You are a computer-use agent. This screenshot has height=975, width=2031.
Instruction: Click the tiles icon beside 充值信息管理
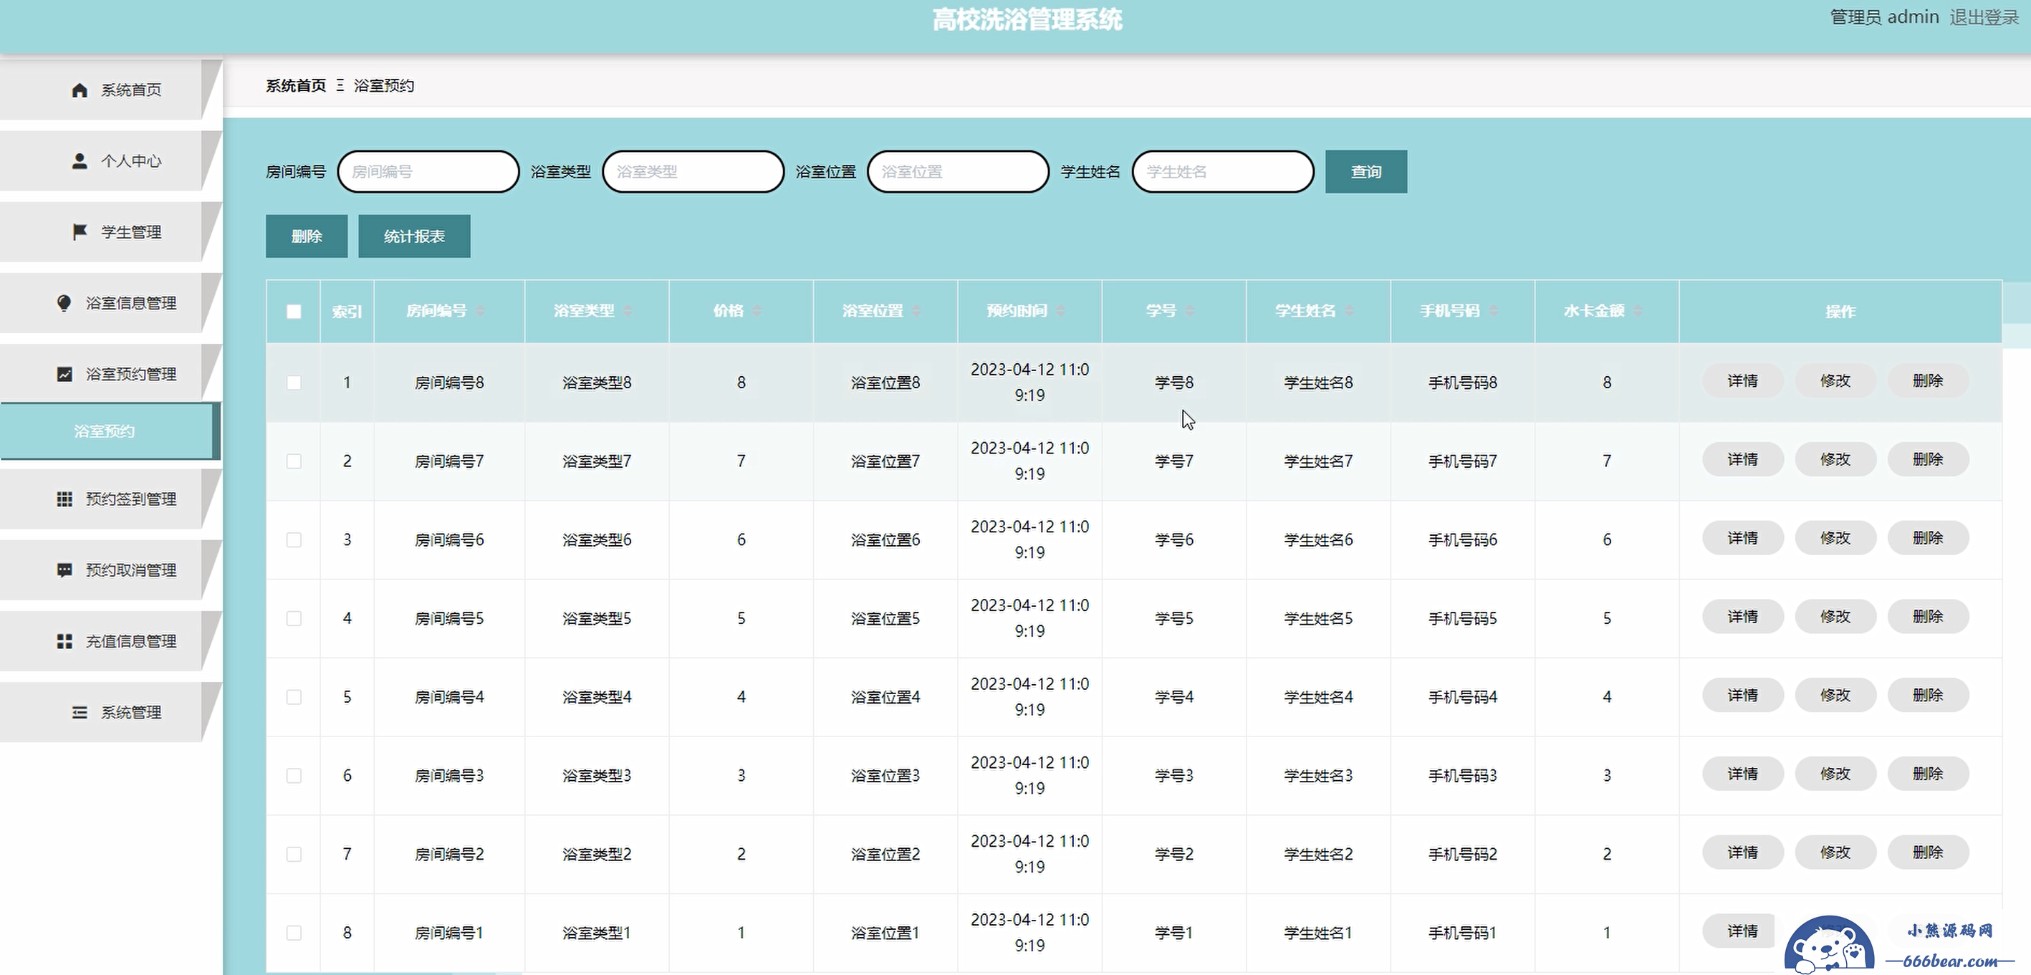coord(64,640)
